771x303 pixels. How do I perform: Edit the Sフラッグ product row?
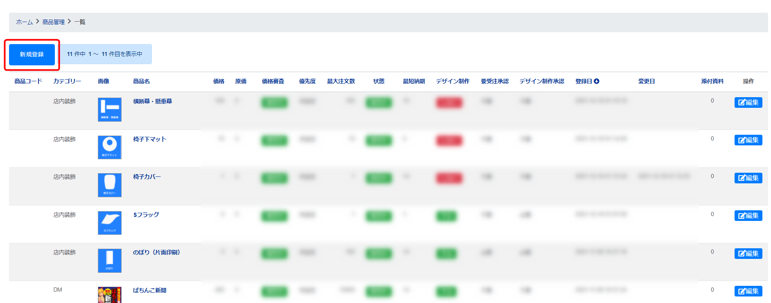pyautogui.click(x=748, y=216)
